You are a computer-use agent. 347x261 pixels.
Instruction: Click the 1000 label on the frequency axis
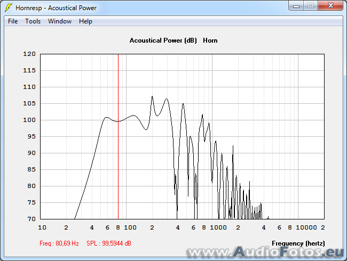coord(219,227)
